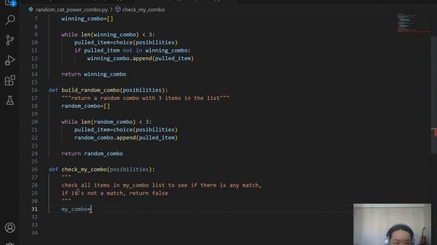Click line number 26 in gutter
Screen dimensions: 437x245
click(34, 169)
